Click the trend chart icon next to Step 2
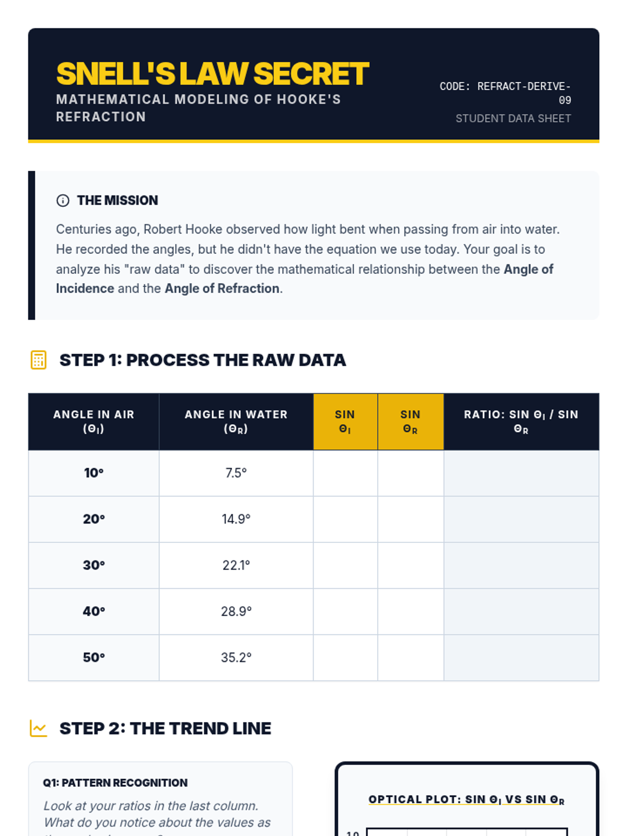627x836 pixels. (39, 728)
